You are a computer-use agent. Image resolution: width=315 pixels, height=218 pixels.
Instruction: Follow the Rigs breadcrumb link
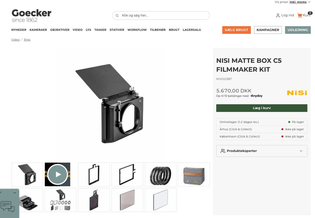(27, 40)
